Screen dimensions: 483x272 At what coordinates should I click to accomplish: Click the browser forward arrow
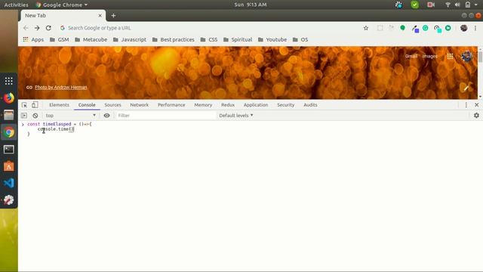click(x=37, y=28)
